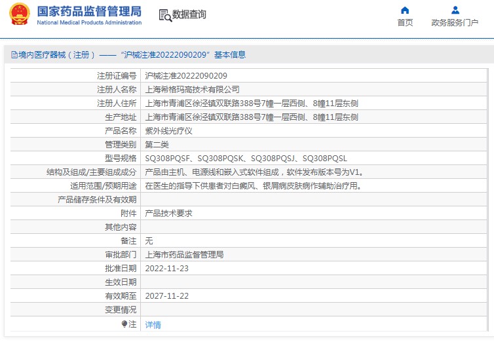Click 国家药品监督管理局 site title
Viewport: 494px width, 342px height.
89,11
